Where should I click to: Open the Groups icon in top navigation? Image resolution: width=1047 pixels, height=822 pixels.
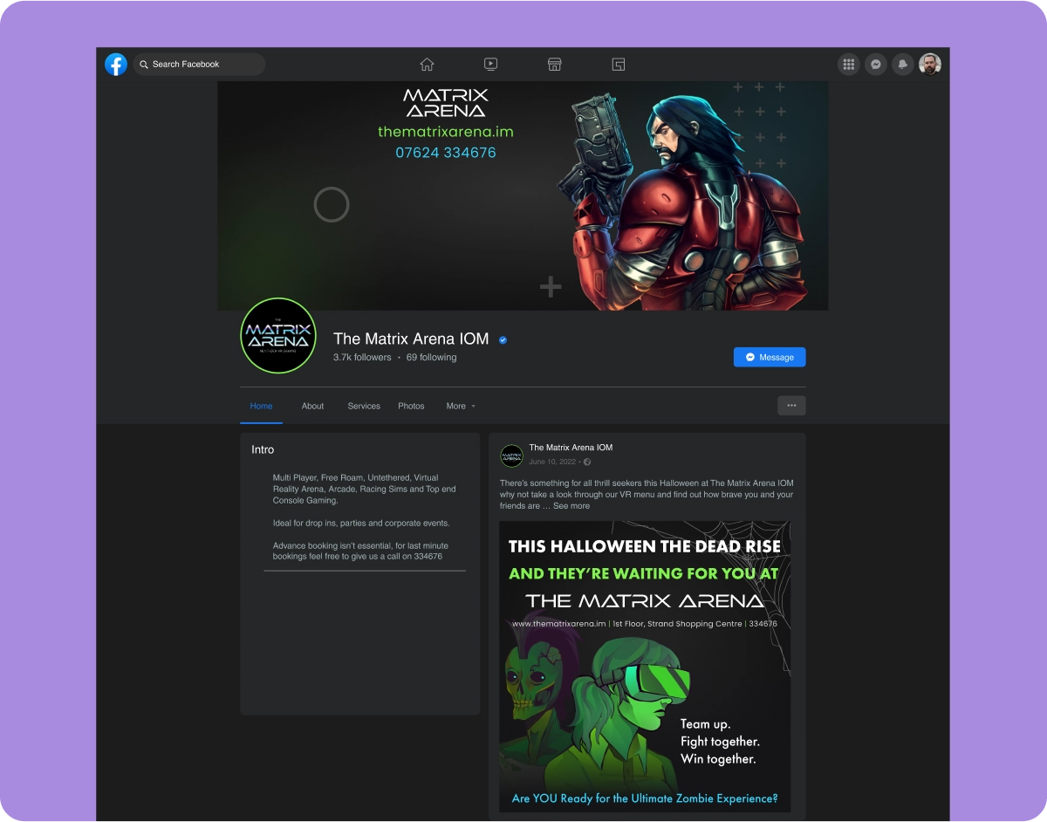coord(618,65)
